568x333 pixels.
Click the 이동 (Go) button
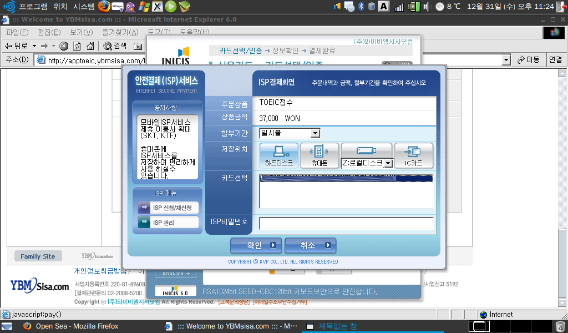[x=529, y=60]
